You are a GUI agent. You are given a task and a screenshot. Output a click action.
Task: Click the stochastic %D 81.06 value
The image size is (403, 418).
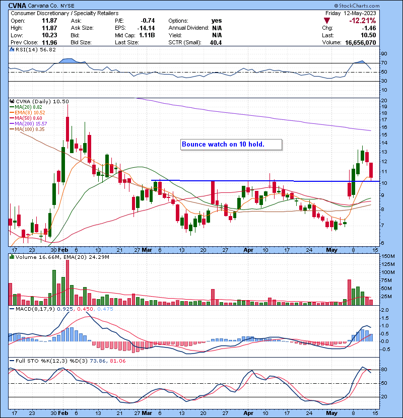pyautogui.click(x=117, y=361)
